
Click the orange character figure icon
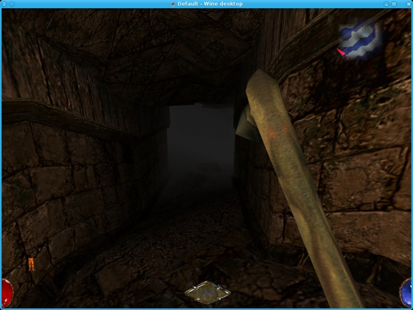coord(31,263)
